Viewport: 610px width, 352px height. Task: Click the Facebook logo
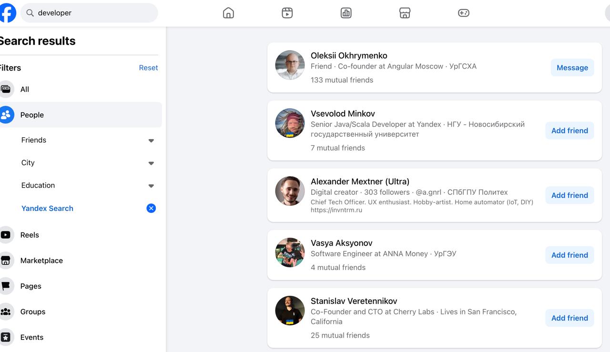click(x=7, y=13)
